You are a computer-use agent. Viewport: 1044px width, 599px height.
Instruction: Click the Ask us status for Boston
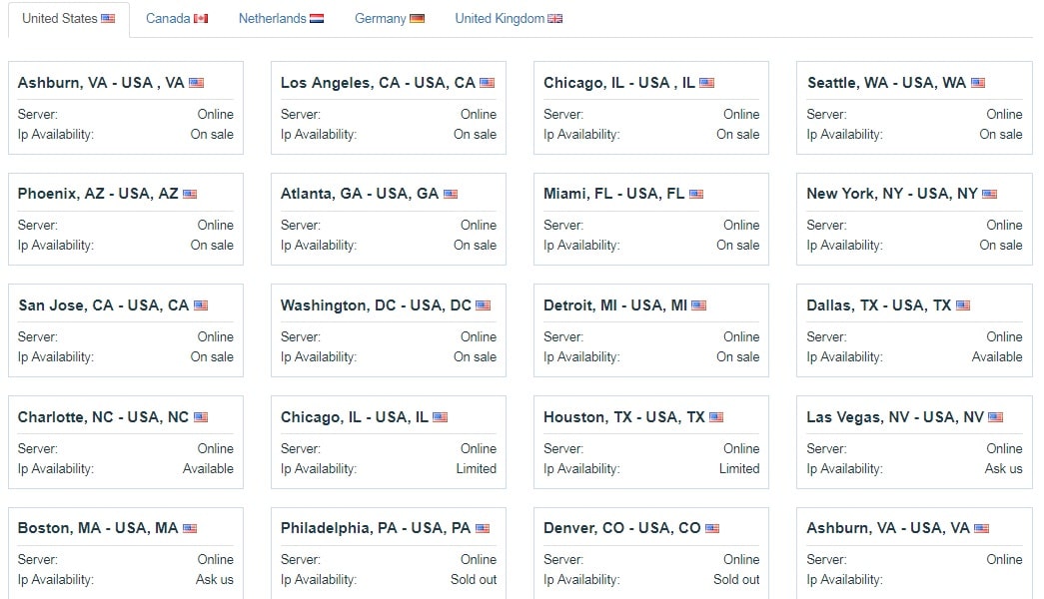click(x=215, y=580)
